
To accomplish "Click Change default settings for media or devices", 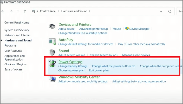I will coord(86,44).
